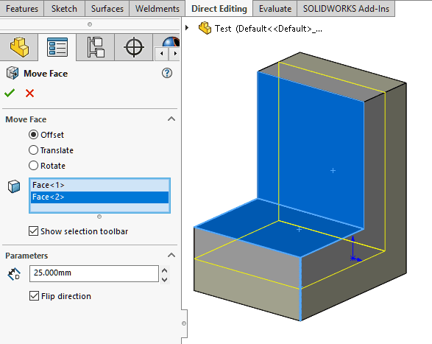Collapse the Move Face section chevron
Screen dimensions: 432x344
tap(171, 119)
